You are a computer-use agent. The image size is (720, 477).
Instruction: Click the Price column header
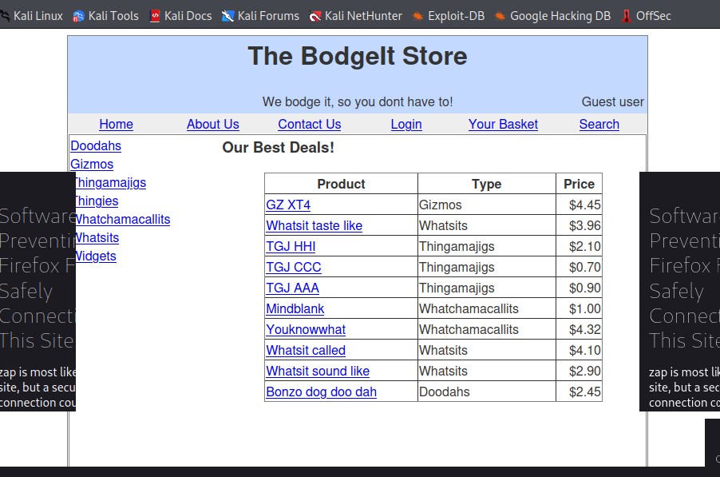579,184
